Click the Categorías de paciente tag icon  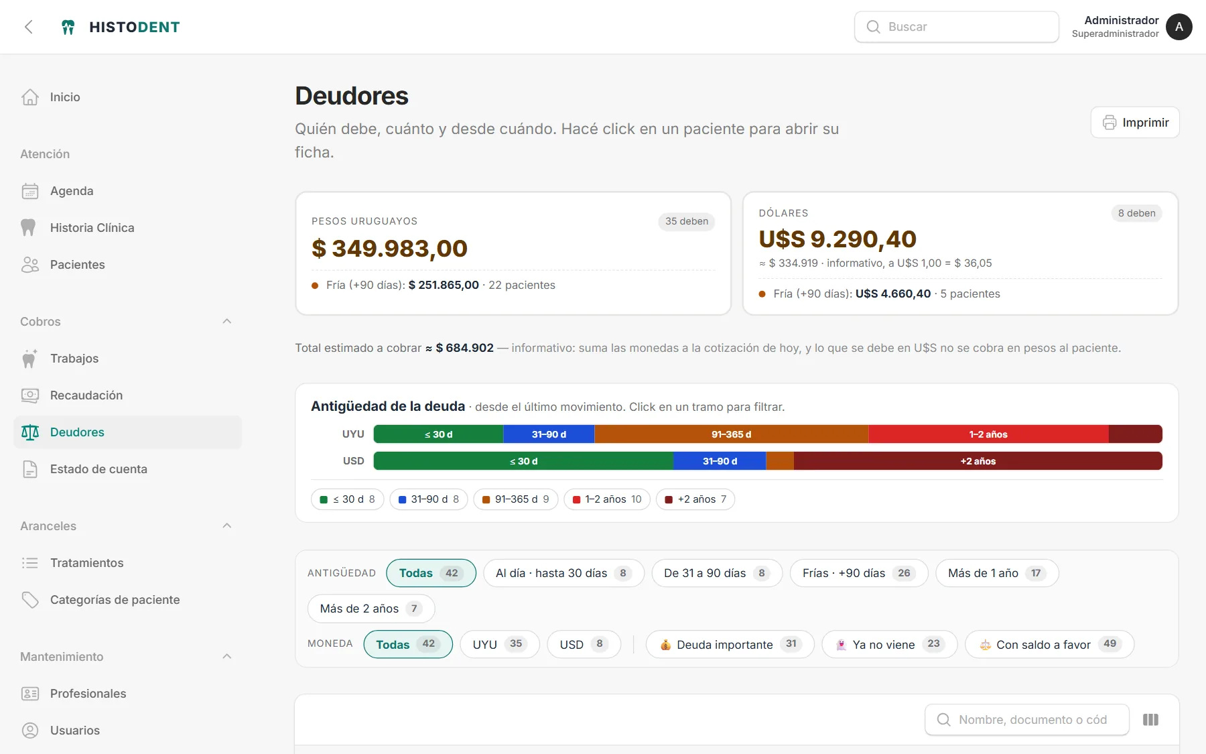(30, 600)
